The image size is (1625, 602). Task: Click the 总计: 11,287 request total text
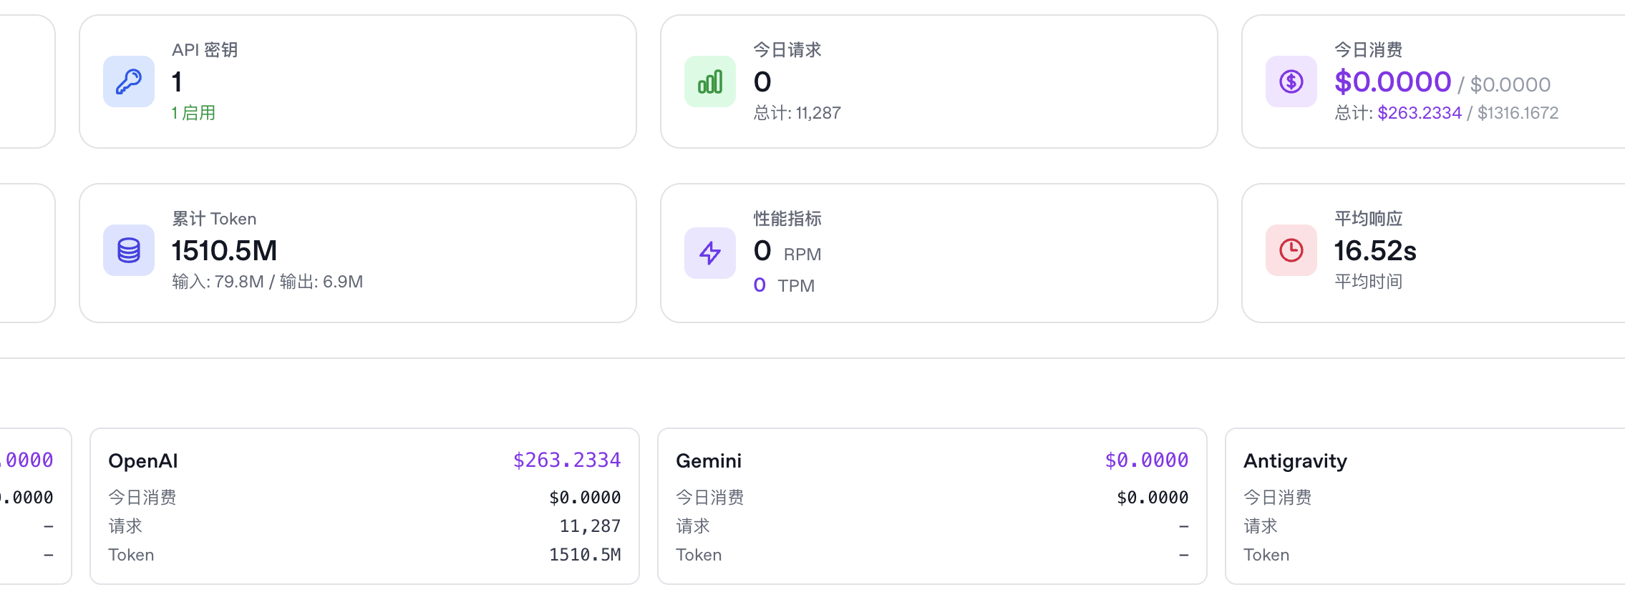[797, 113]
